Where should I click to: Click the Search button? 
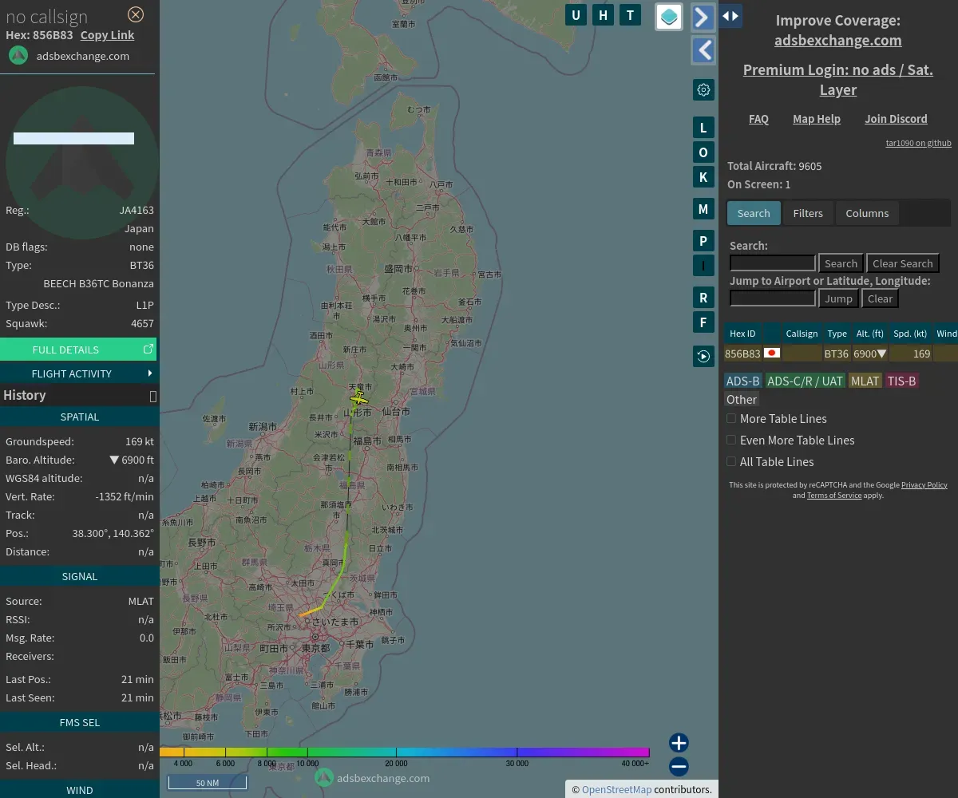841,263
